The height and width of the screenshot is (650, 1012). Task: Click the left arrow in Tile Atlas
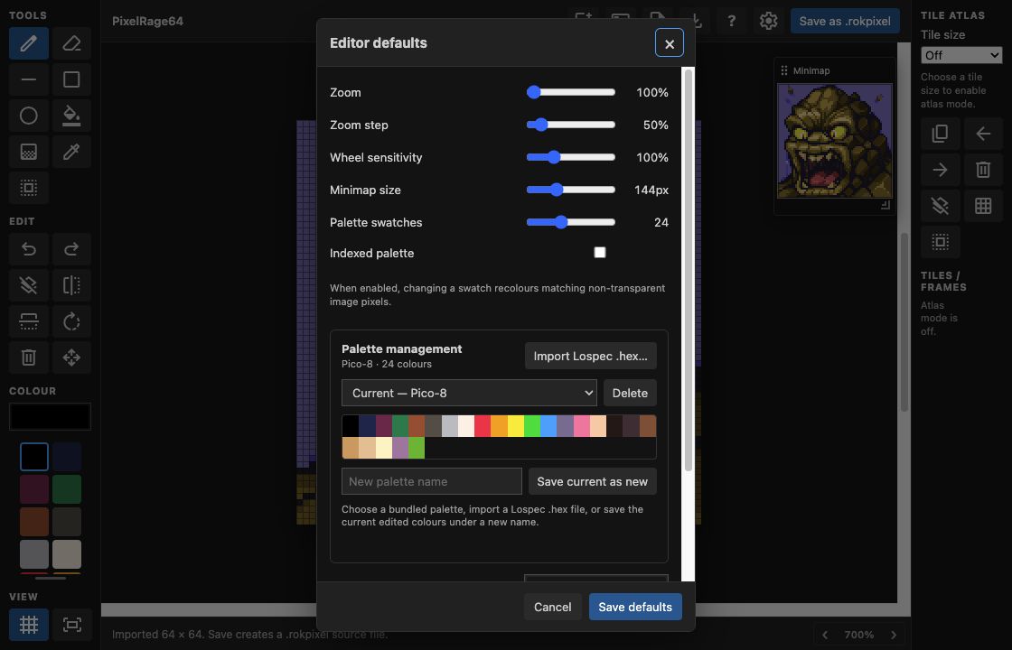tap(983, 134)
